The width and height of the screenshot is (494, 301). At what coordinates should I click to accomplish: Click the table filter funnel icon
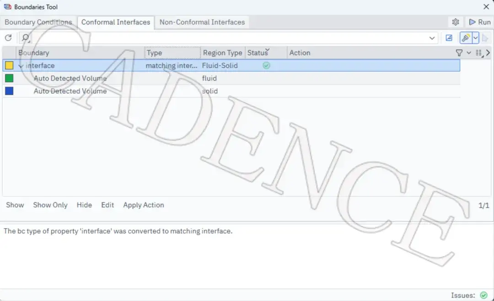pyautogui.click(x=459, y=53)
